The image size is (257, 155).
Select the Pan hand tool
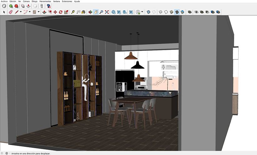point(96,12)
